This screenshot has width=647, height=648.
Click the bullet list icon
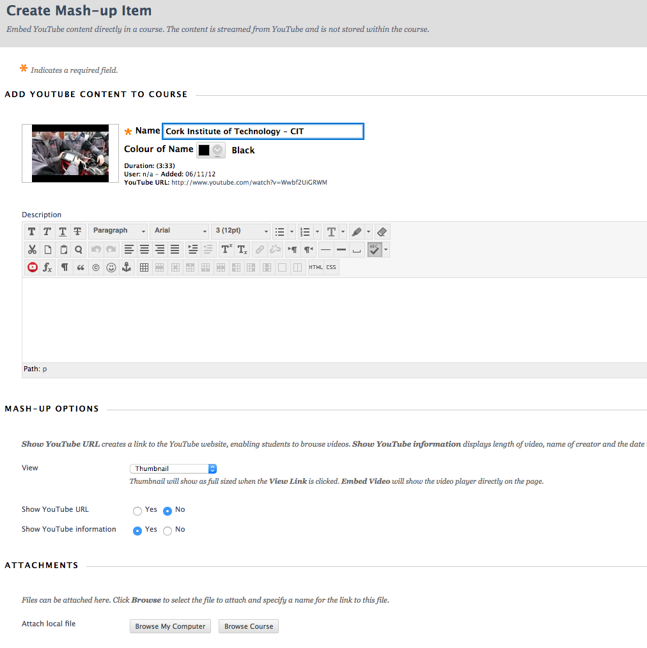click(x=280, y=232)
